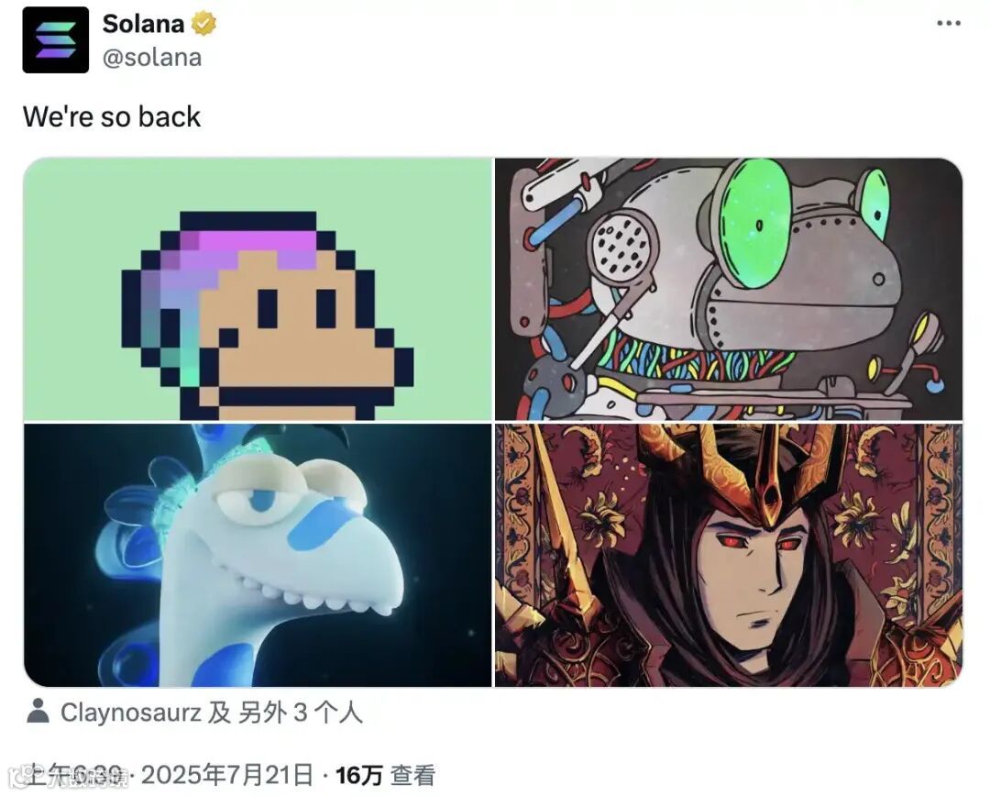Open the robot frog with green eyes image
990x796 pixels.
coord(729,290)
